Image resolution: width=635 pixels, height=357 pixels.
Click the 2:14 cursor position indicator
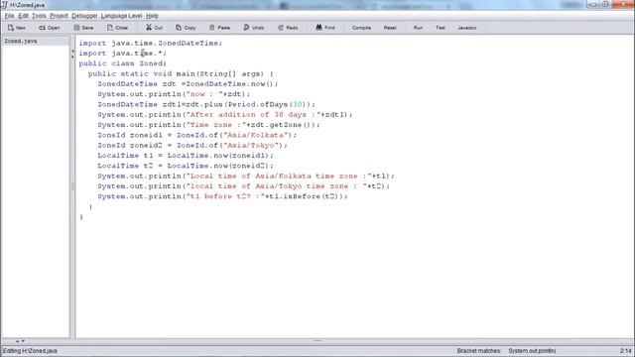point(625,351)
